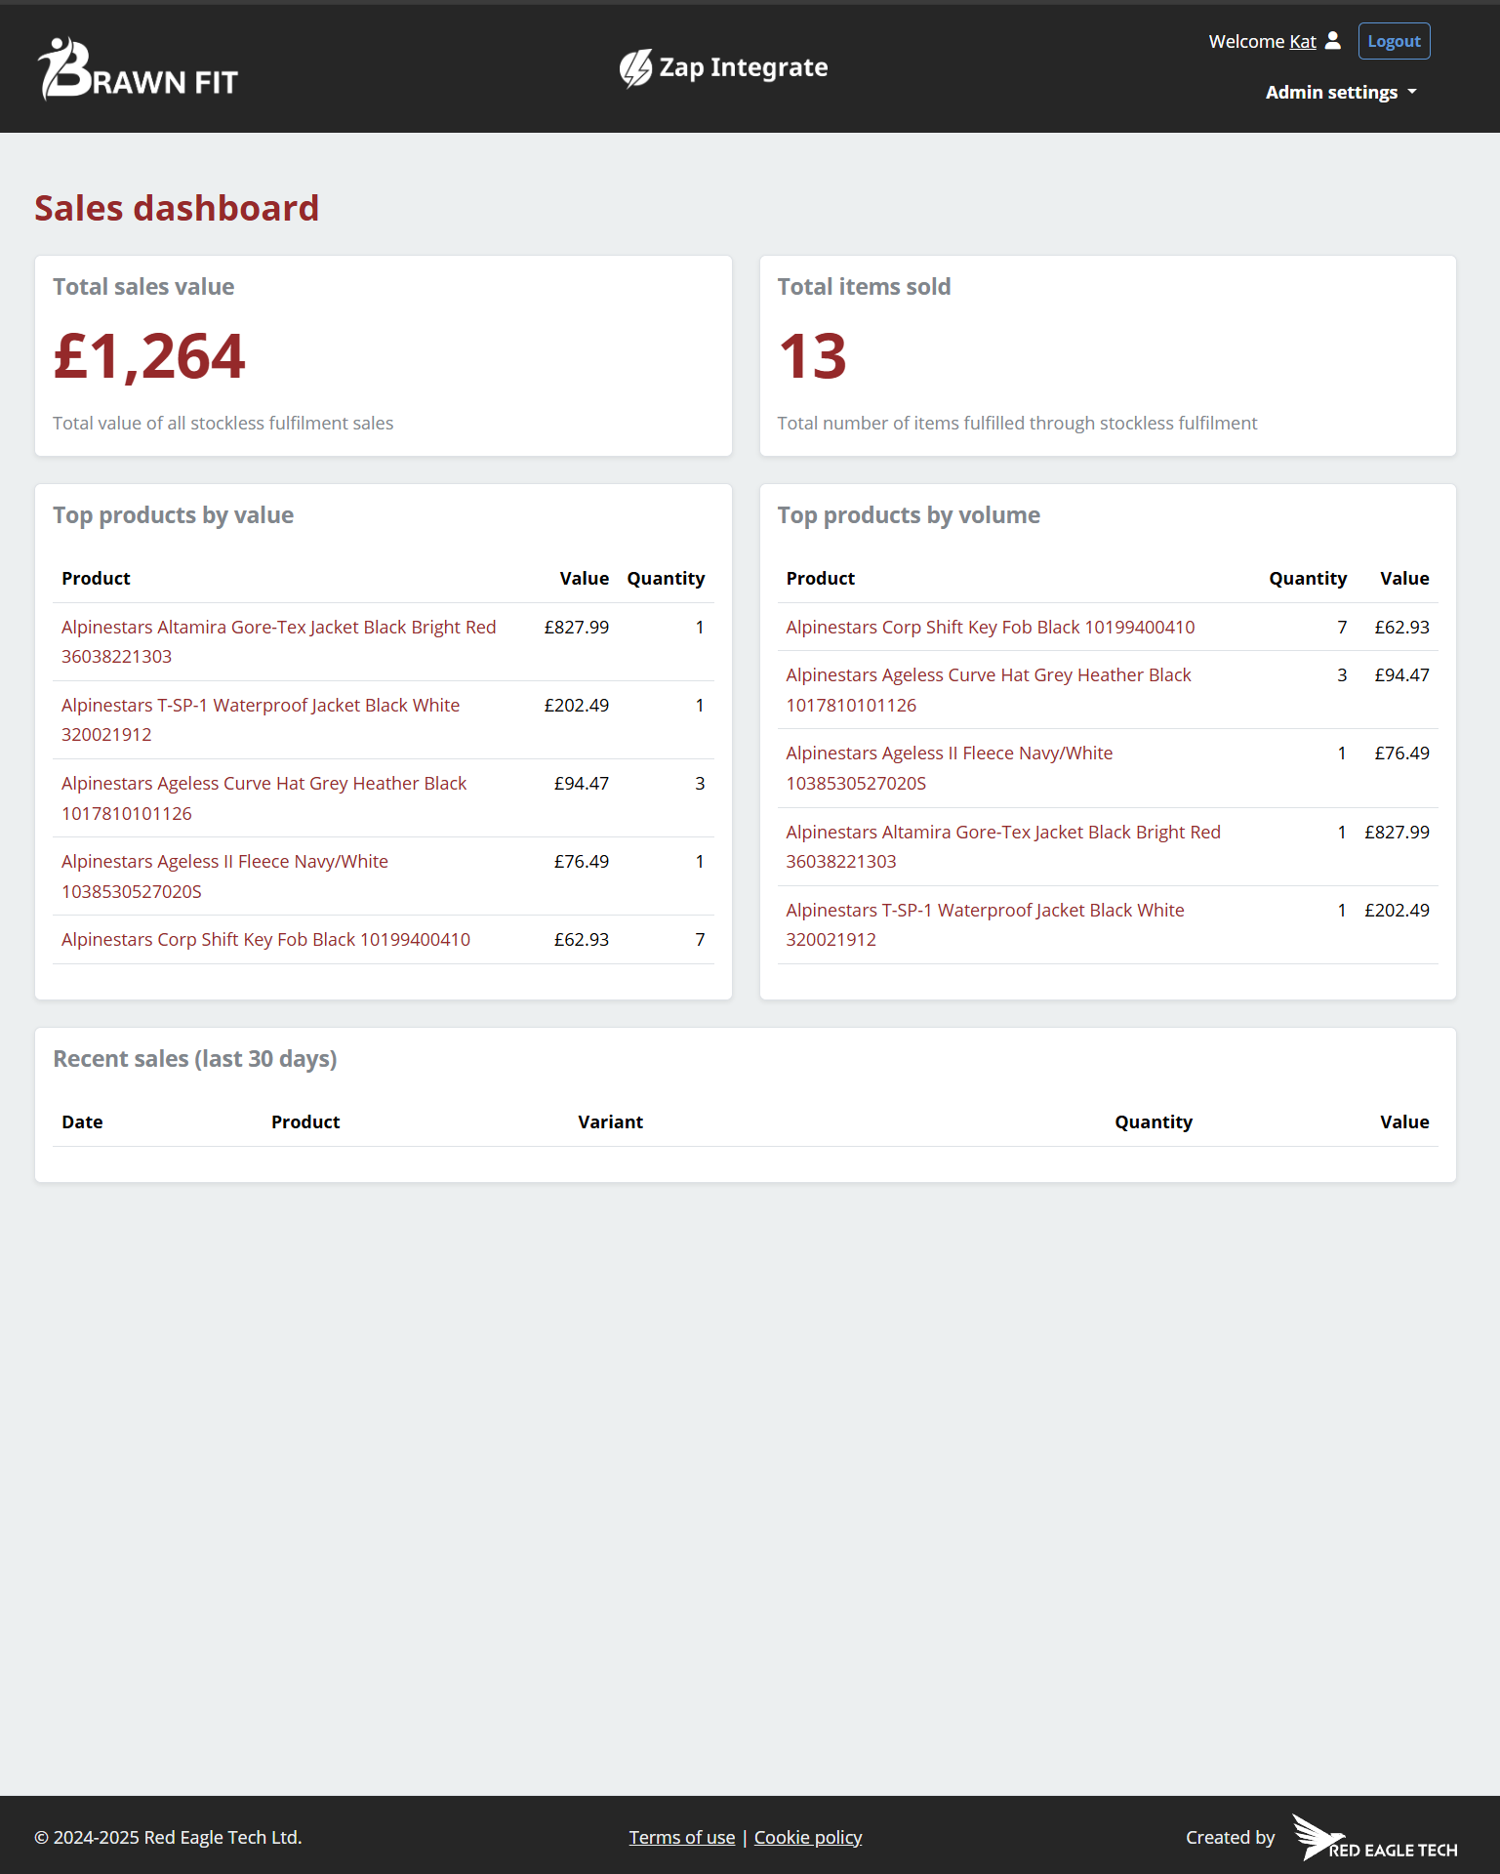This screenshot has height=1874, width=1500.
Task: Open T-SP-1 Waterproof Jacket in value table
Action: (x=260, y=706)
